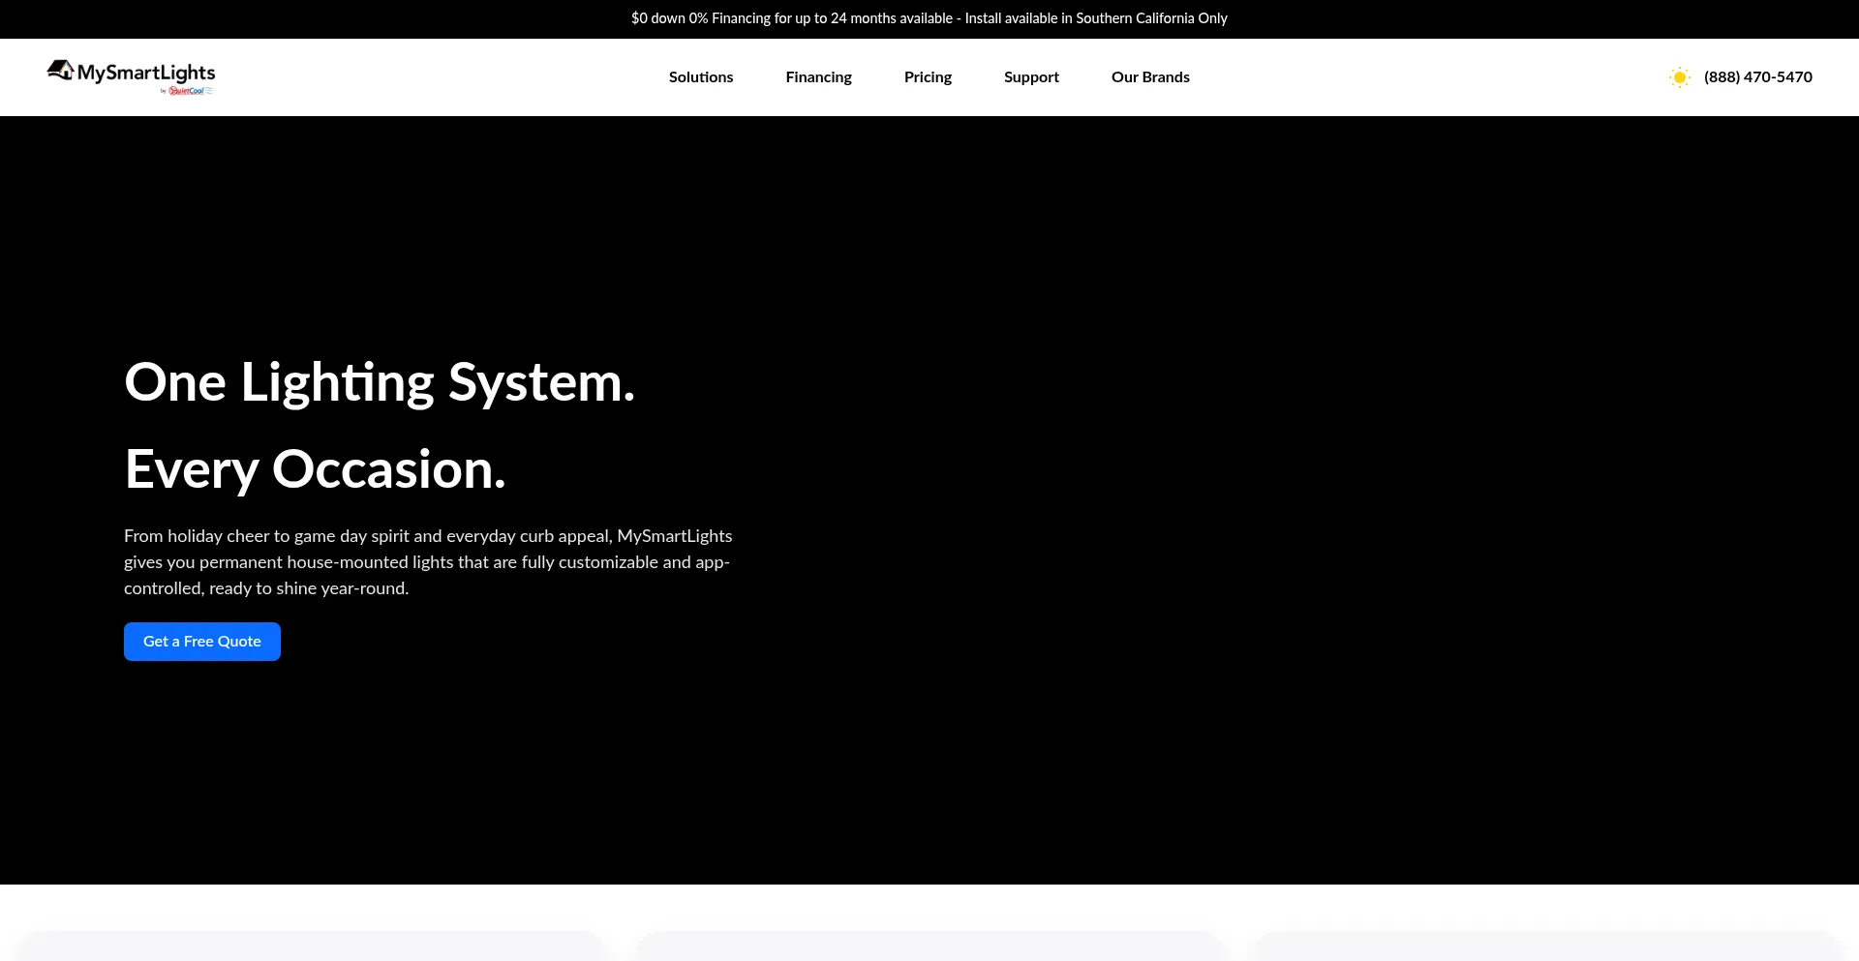Click the "One Lighting System." headline
Viewport: 1859px width, 961px height.
pos(380,382)
